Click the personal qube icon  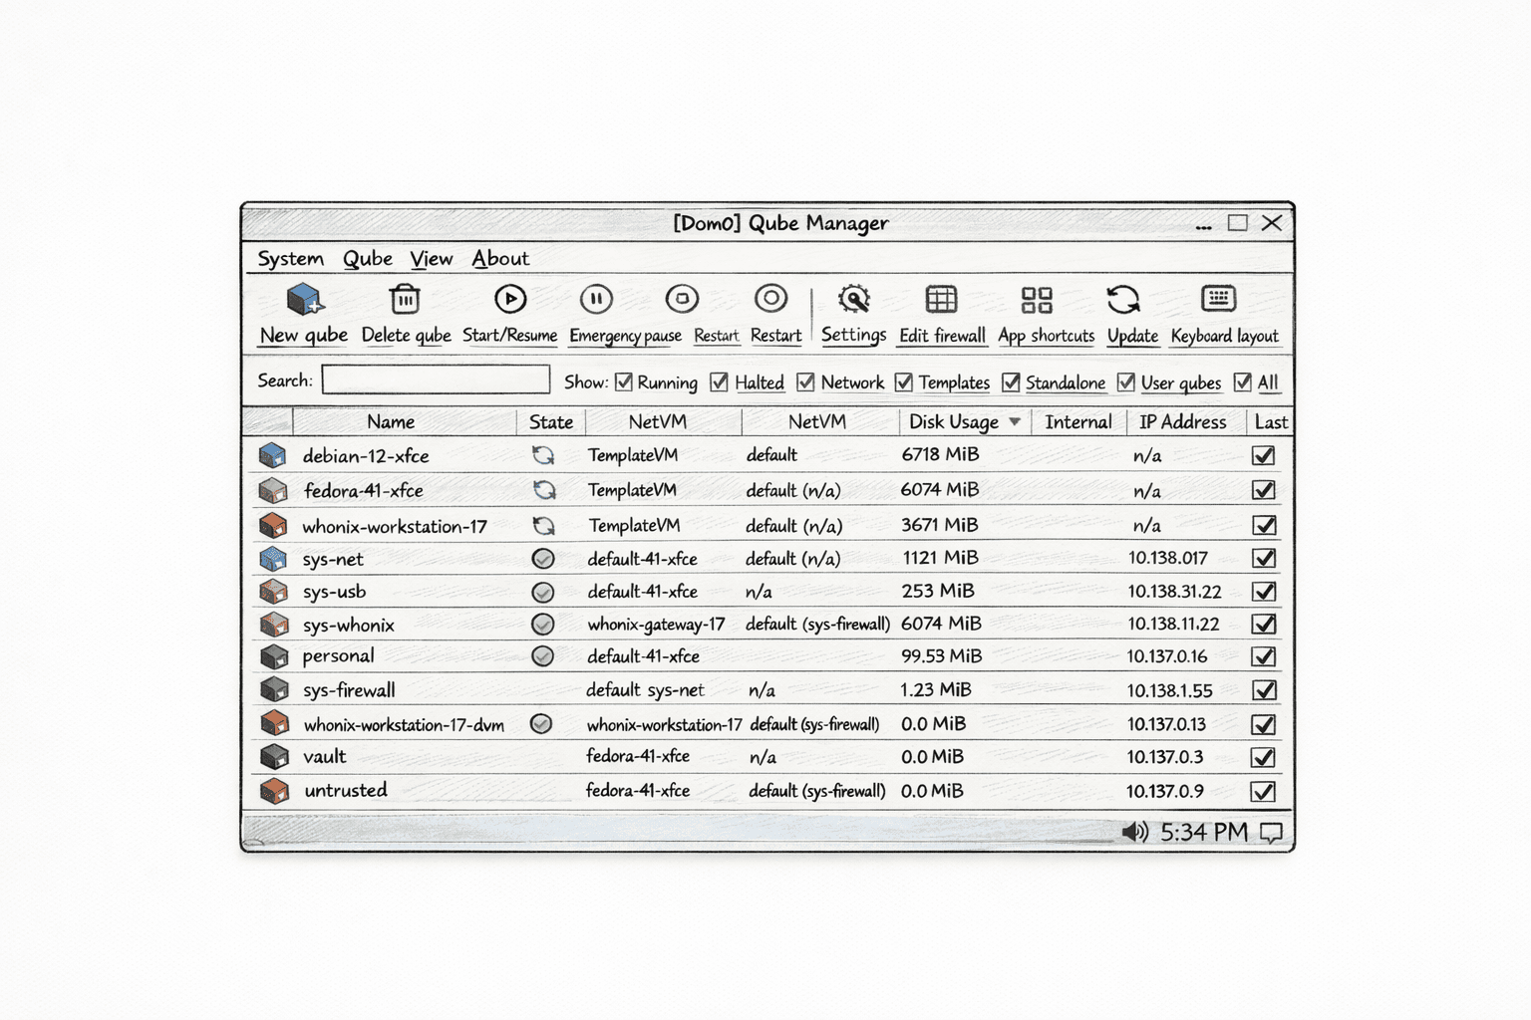(273, 656)
